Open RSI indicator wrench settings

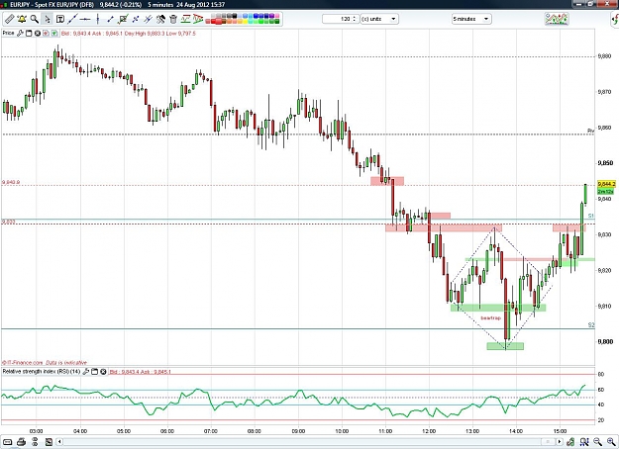coord(85,371)
